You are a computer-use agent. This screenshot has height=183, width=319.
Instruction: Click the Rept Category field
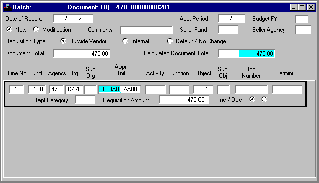[x=85, y=100]
